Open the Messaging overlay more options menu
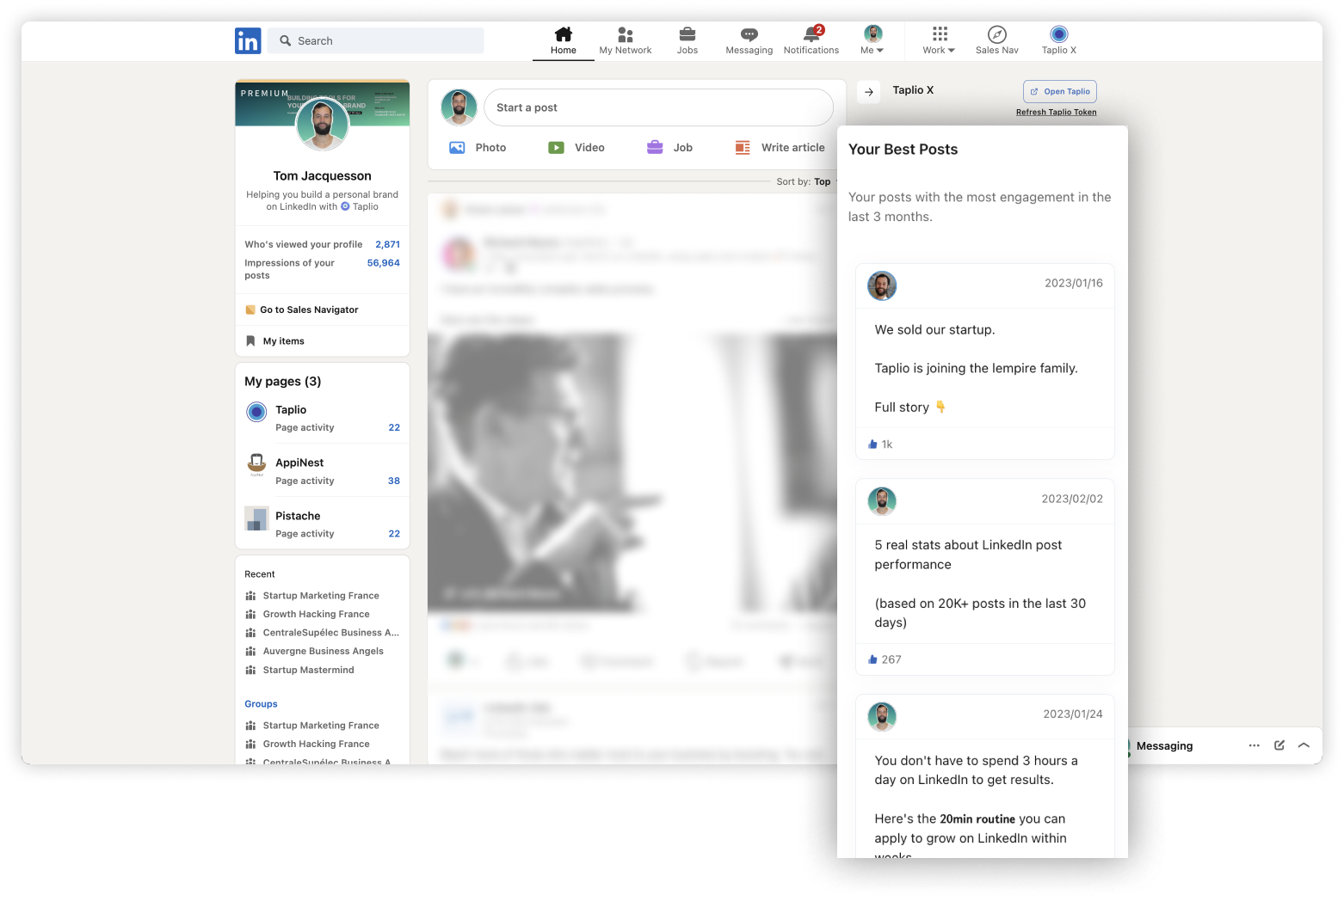This screenshot has width=1344, height=901. pyautogui.click(x=1255, y=745)
